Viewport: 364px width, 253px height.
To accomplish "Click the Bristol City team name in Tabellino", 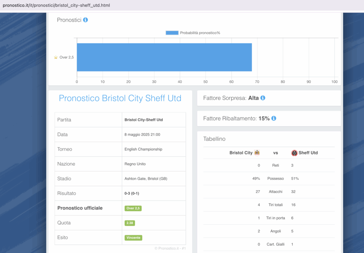I will tap(241, 153).
